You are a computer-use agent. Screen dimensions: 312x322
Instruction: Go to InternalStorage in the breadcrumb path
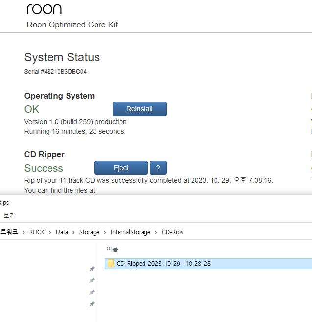[130, 232]
